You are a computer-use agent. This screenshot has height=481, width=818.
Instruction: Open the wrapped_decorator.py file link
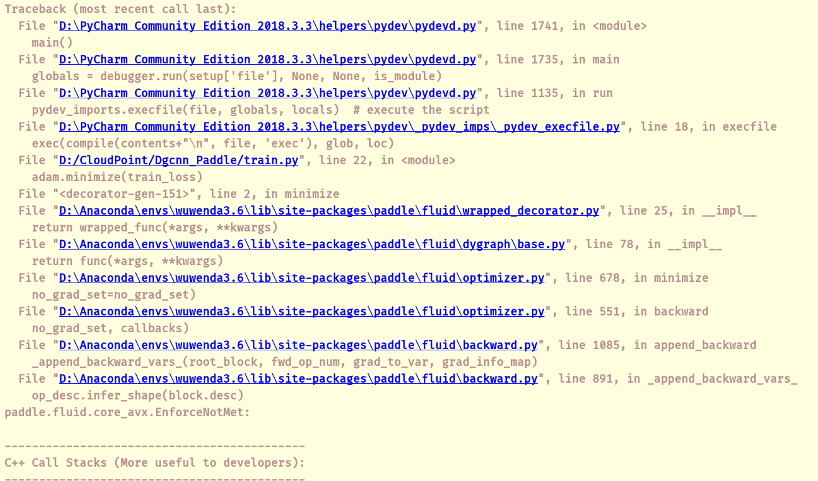[x=328, y=210]
